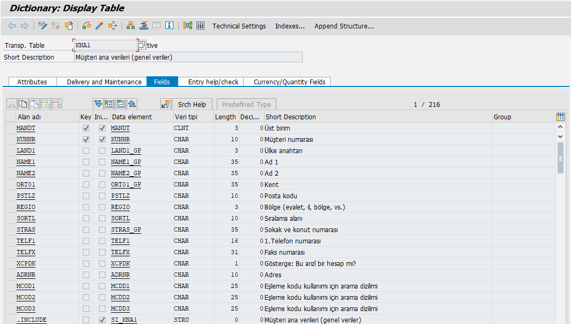Activate the table using the magic wand icon

tap(99, 25)
